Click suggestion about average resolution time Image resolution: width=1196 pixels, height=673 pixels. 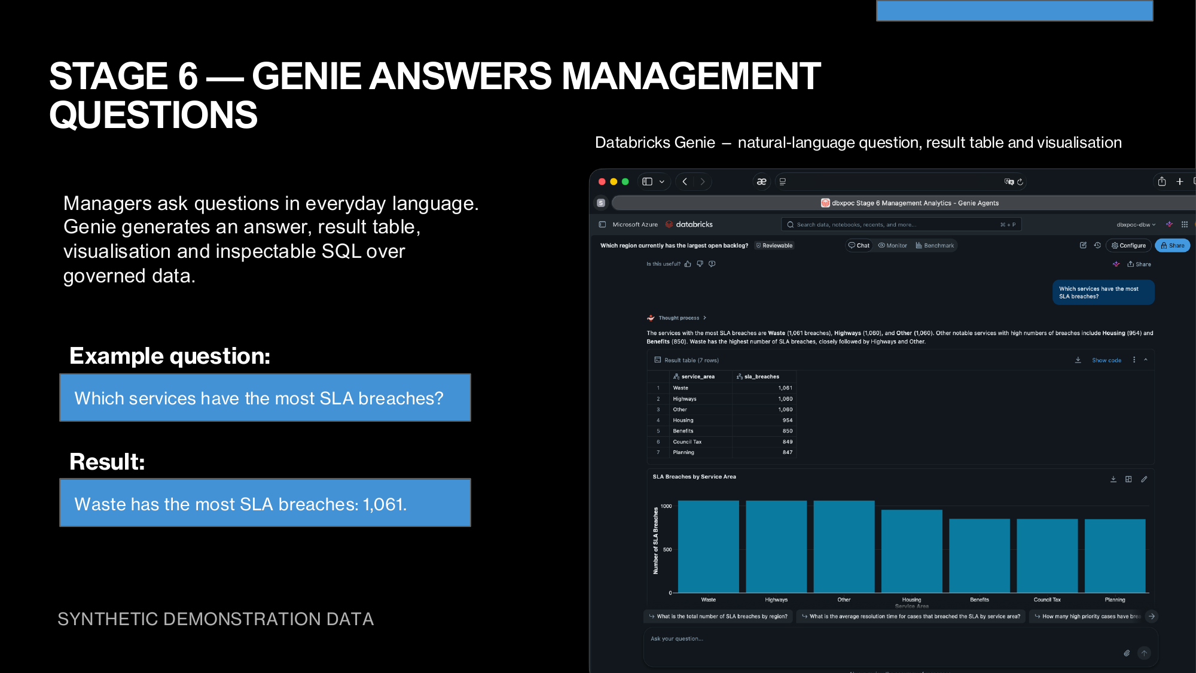[911, 616]
